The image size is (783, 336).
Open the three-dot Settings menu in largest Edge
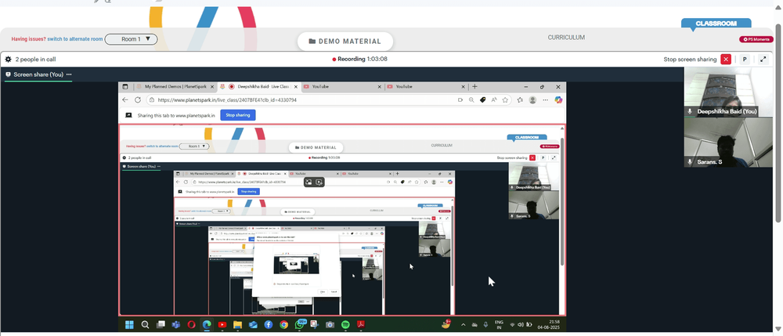(546, 99)
